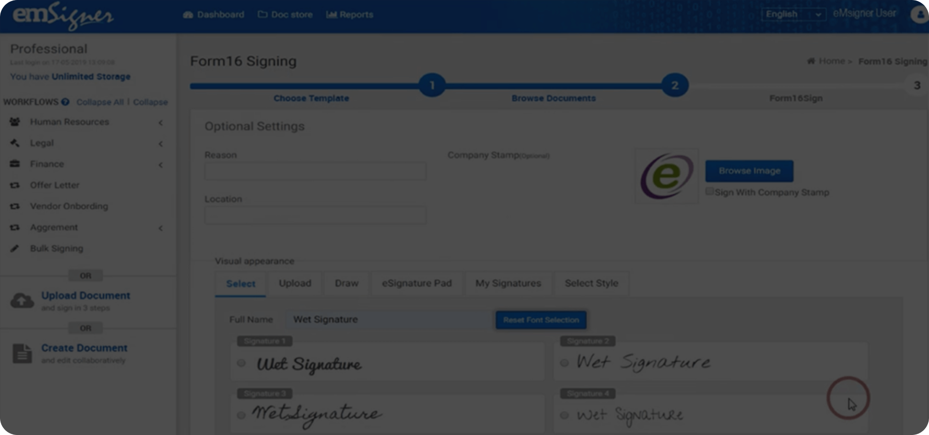Click the user profile avatar icon
The image size is (929, 435).
[x=919, y=14]
